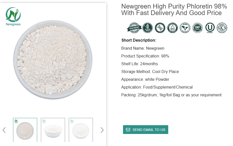This screenshot has height=146, width=233.
Task: Open the second thumbnail showing a white bowl
Action: (x=53, y=130)
